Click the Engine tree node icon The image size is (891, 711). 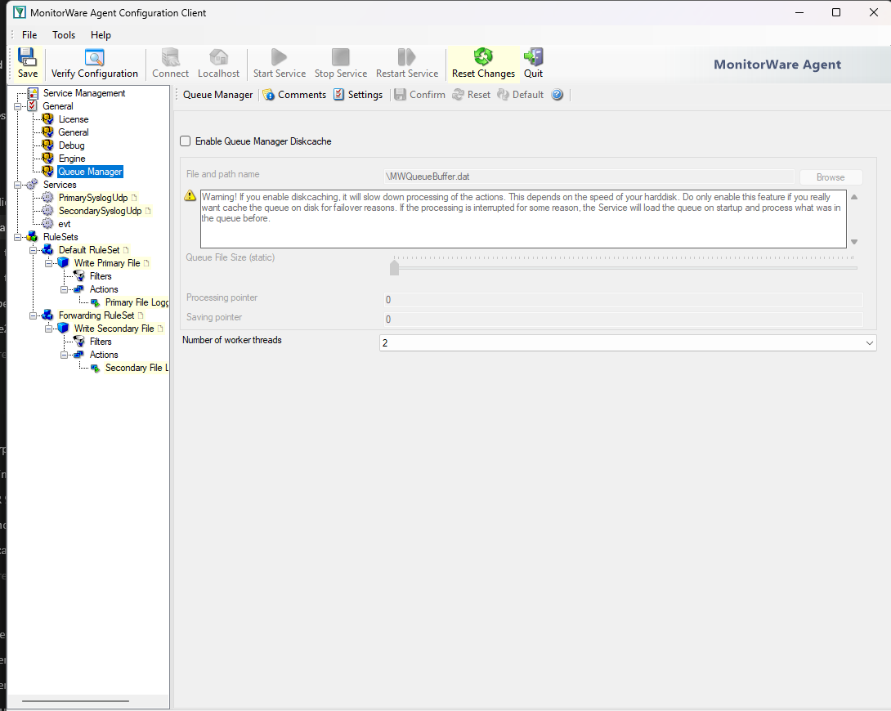pyautogui.click(x=47, y=159)
